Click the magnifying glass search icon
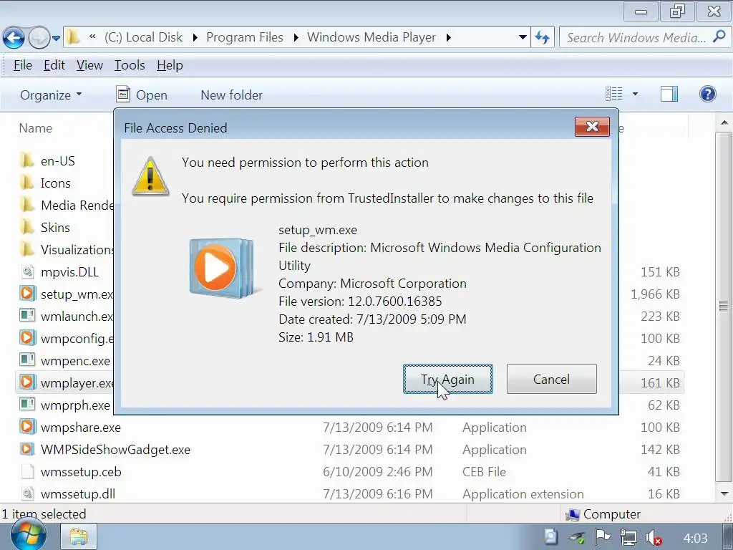This screenshot has width=733, height=550. pyautogui.click(x=719, y=37)
